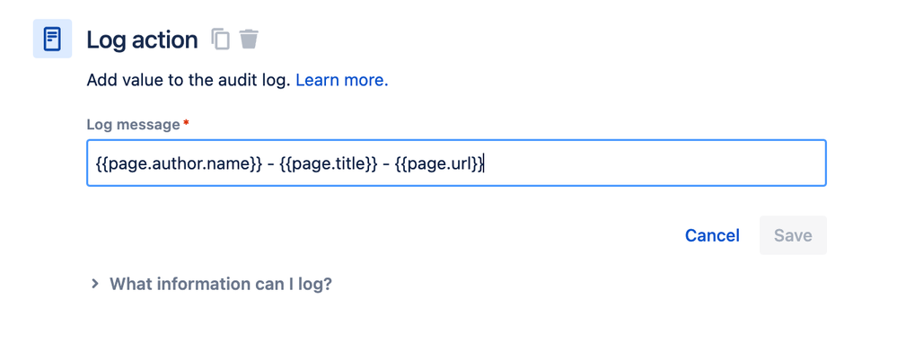Select the Log action heading text
Image resolution: width=897 pixels, height=352 pixels.
142,40
